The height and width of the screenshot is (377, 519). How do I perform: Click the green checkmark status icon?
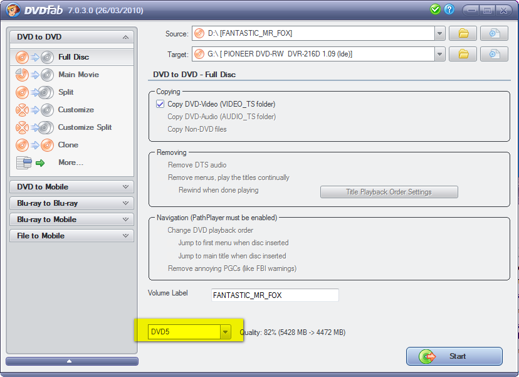click(435, 9)
